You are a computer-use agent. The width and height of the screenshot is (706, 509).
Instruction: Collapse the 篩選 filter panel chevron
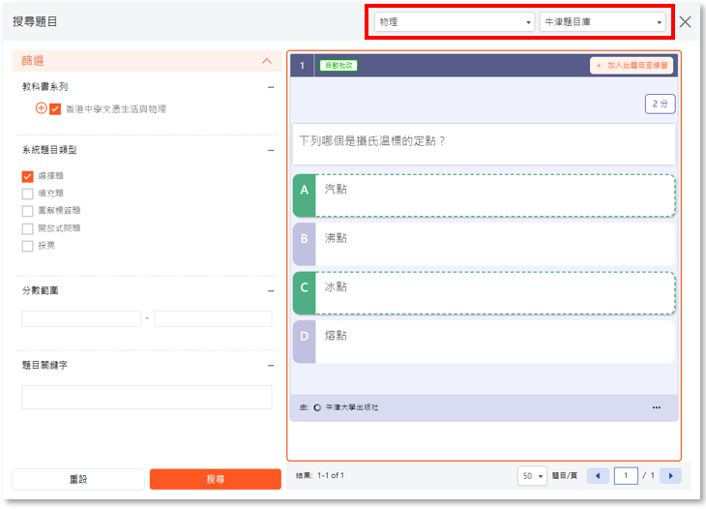[268, 61]
